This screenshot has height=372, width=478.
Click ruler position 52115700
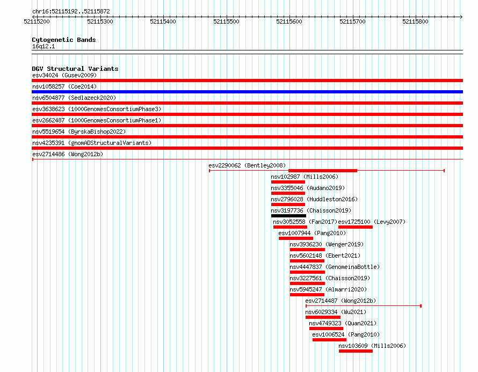(352, 21)
